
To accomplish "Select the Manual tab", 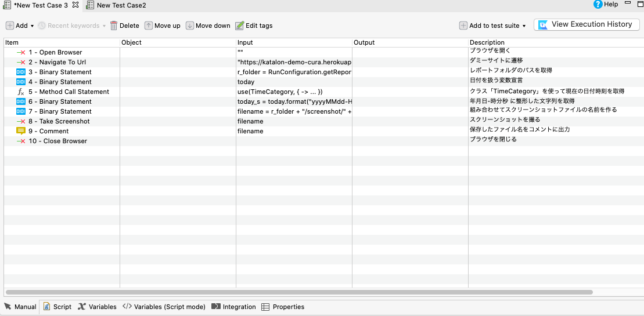I will (20, 307).
